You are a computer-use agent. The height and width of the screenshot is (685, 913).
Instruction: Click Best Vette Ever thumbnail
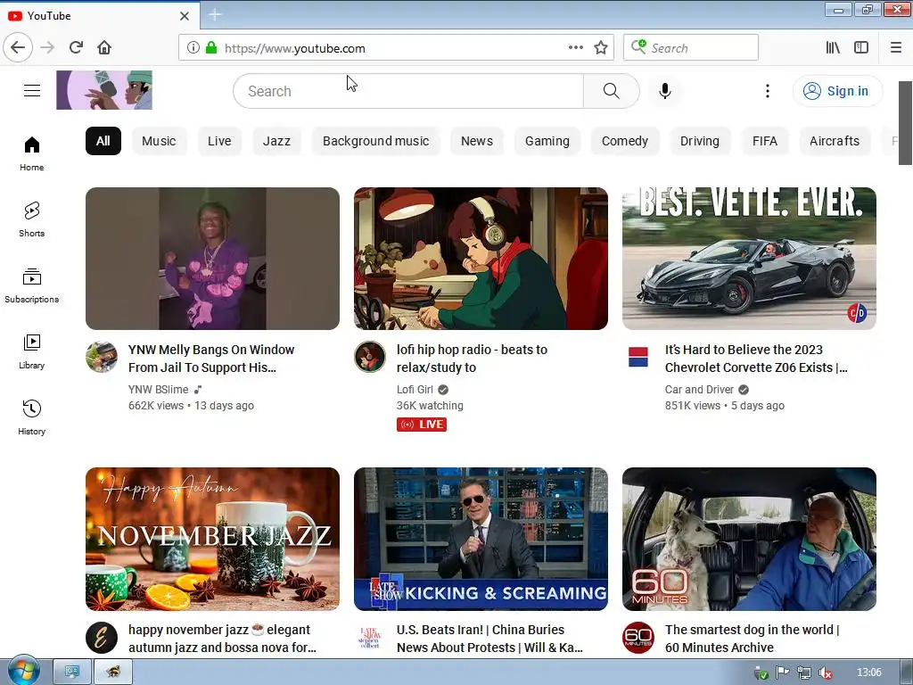[x=749, y=259]
